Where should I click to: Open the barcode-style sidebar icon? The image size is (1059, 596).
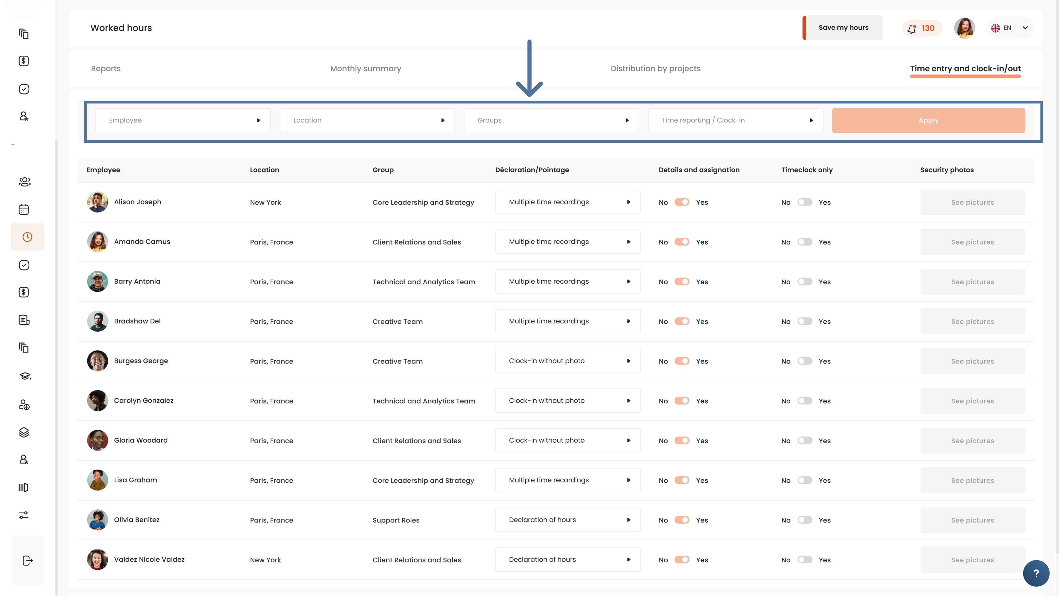pyautogui.click(x=24, y=487)
